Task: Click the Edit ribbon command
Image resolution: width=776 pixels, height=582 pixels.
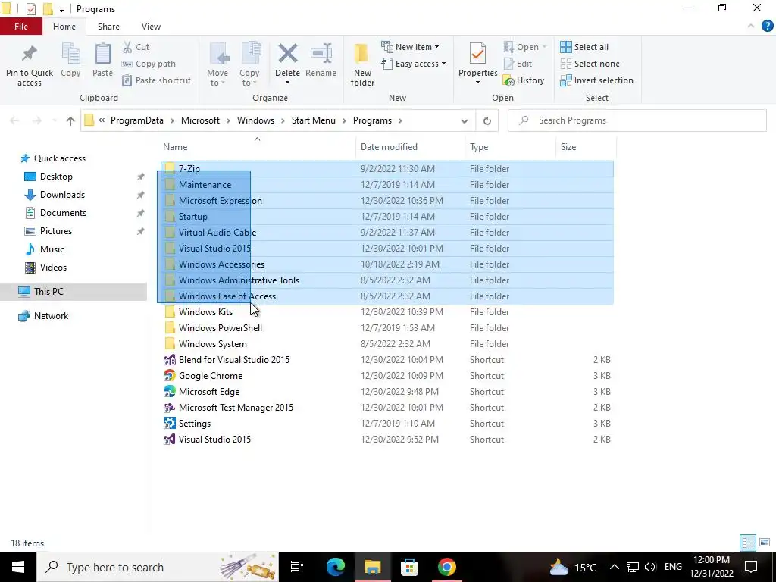Action: [x=518, y=64]
